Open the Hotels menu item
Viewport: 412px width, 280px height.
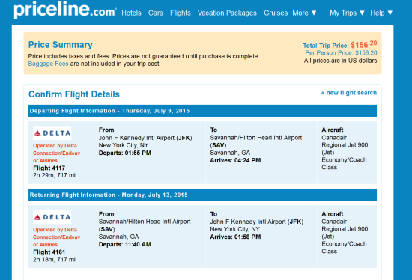[131, 13]
